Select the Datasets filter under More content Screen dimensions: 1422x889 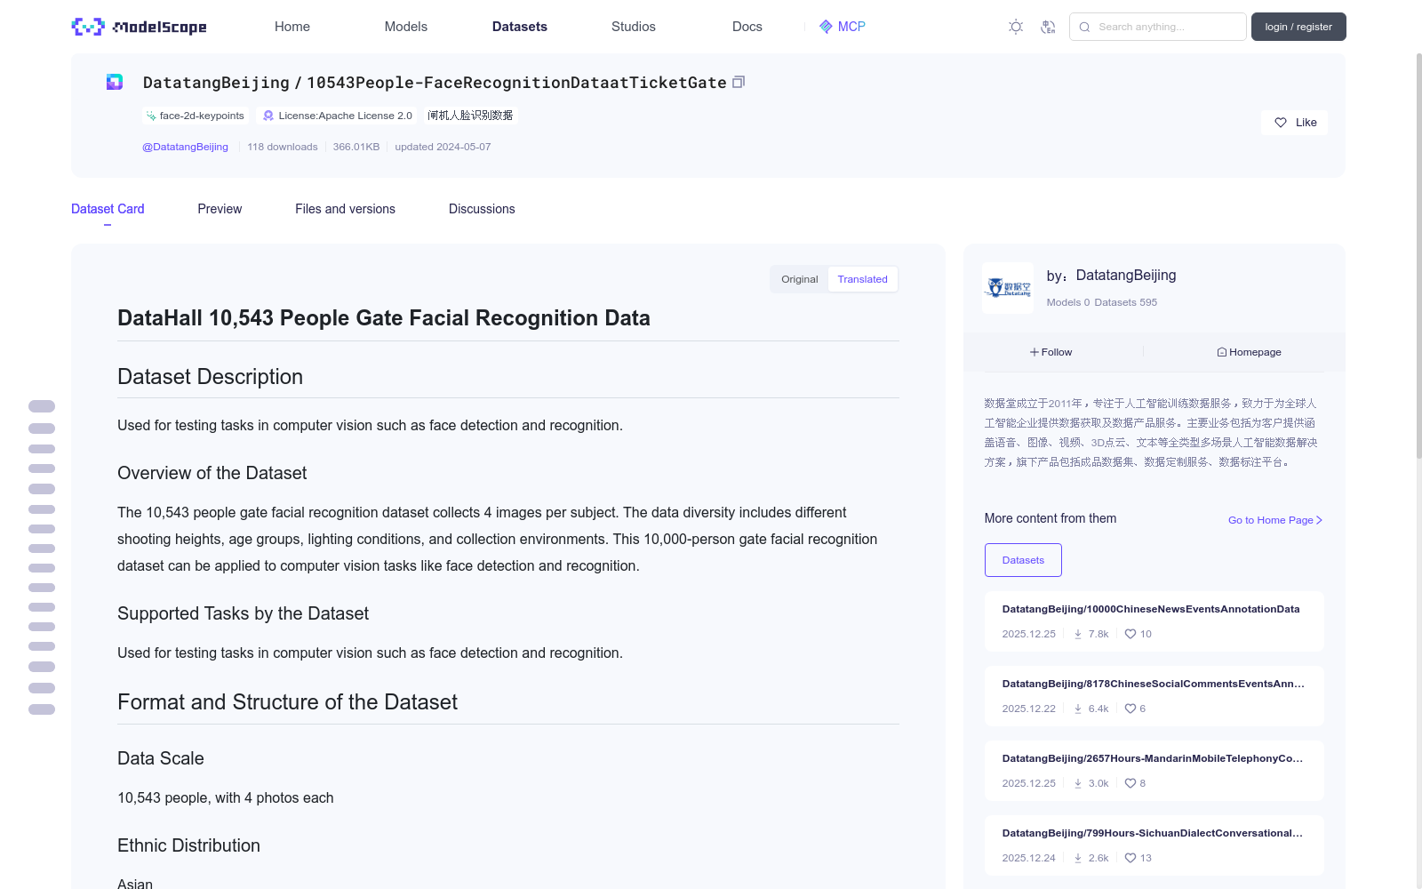pyautogui.click(x=1023, y=560)
